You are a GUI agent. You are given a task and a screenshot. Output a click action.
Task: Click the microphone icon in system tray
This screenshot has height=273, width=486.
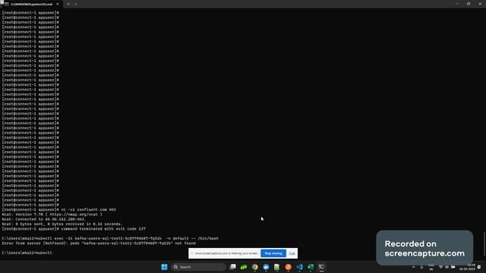421,267
